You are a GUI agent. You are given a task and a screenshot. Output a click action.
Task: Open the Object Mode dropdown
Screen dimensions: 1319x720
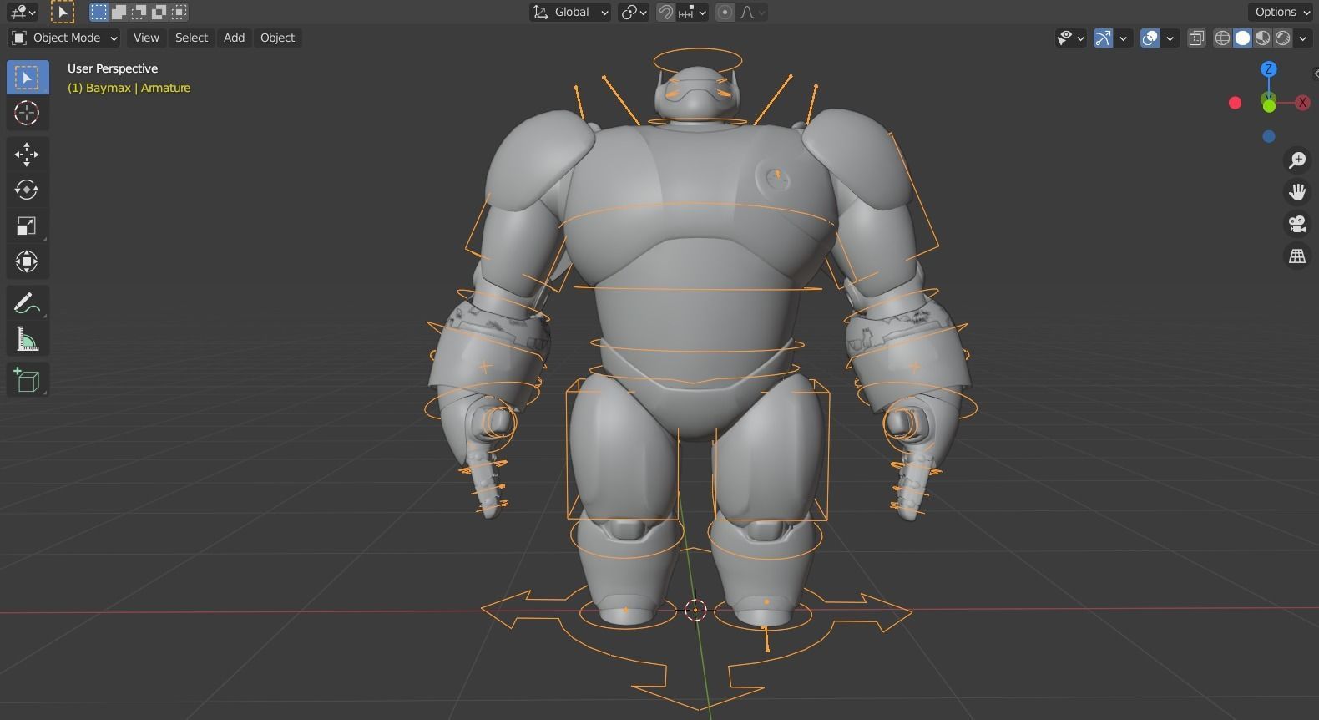[64, 38]
